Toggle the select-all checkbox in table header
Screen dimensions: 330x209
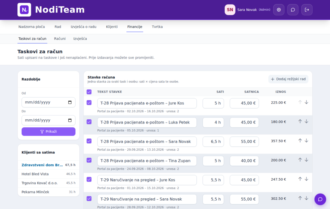coord(89,92)
